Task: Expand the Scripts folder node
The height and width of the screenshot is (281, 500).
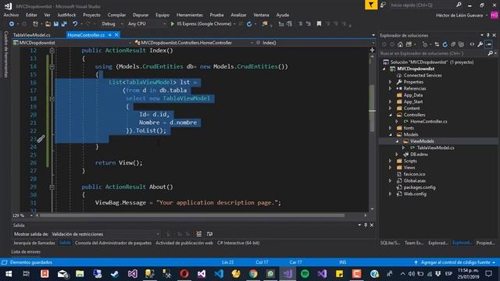Action: click(391, 162)
